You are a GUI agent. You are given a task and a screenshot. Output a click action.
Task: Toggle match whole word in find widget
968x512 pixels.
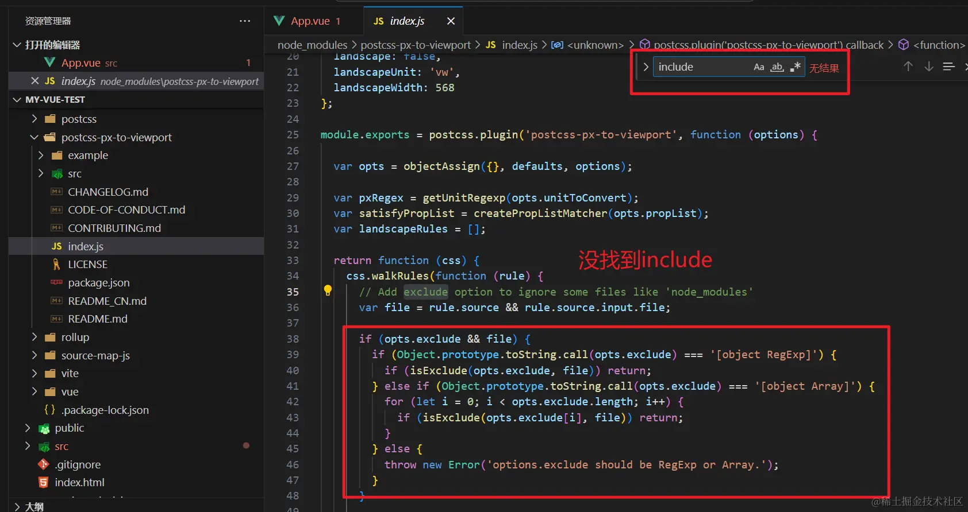coord(777,67)
